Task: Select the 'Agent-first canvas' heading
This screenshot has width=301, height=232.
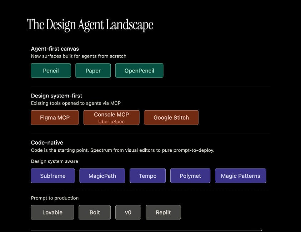Action: 55,49
